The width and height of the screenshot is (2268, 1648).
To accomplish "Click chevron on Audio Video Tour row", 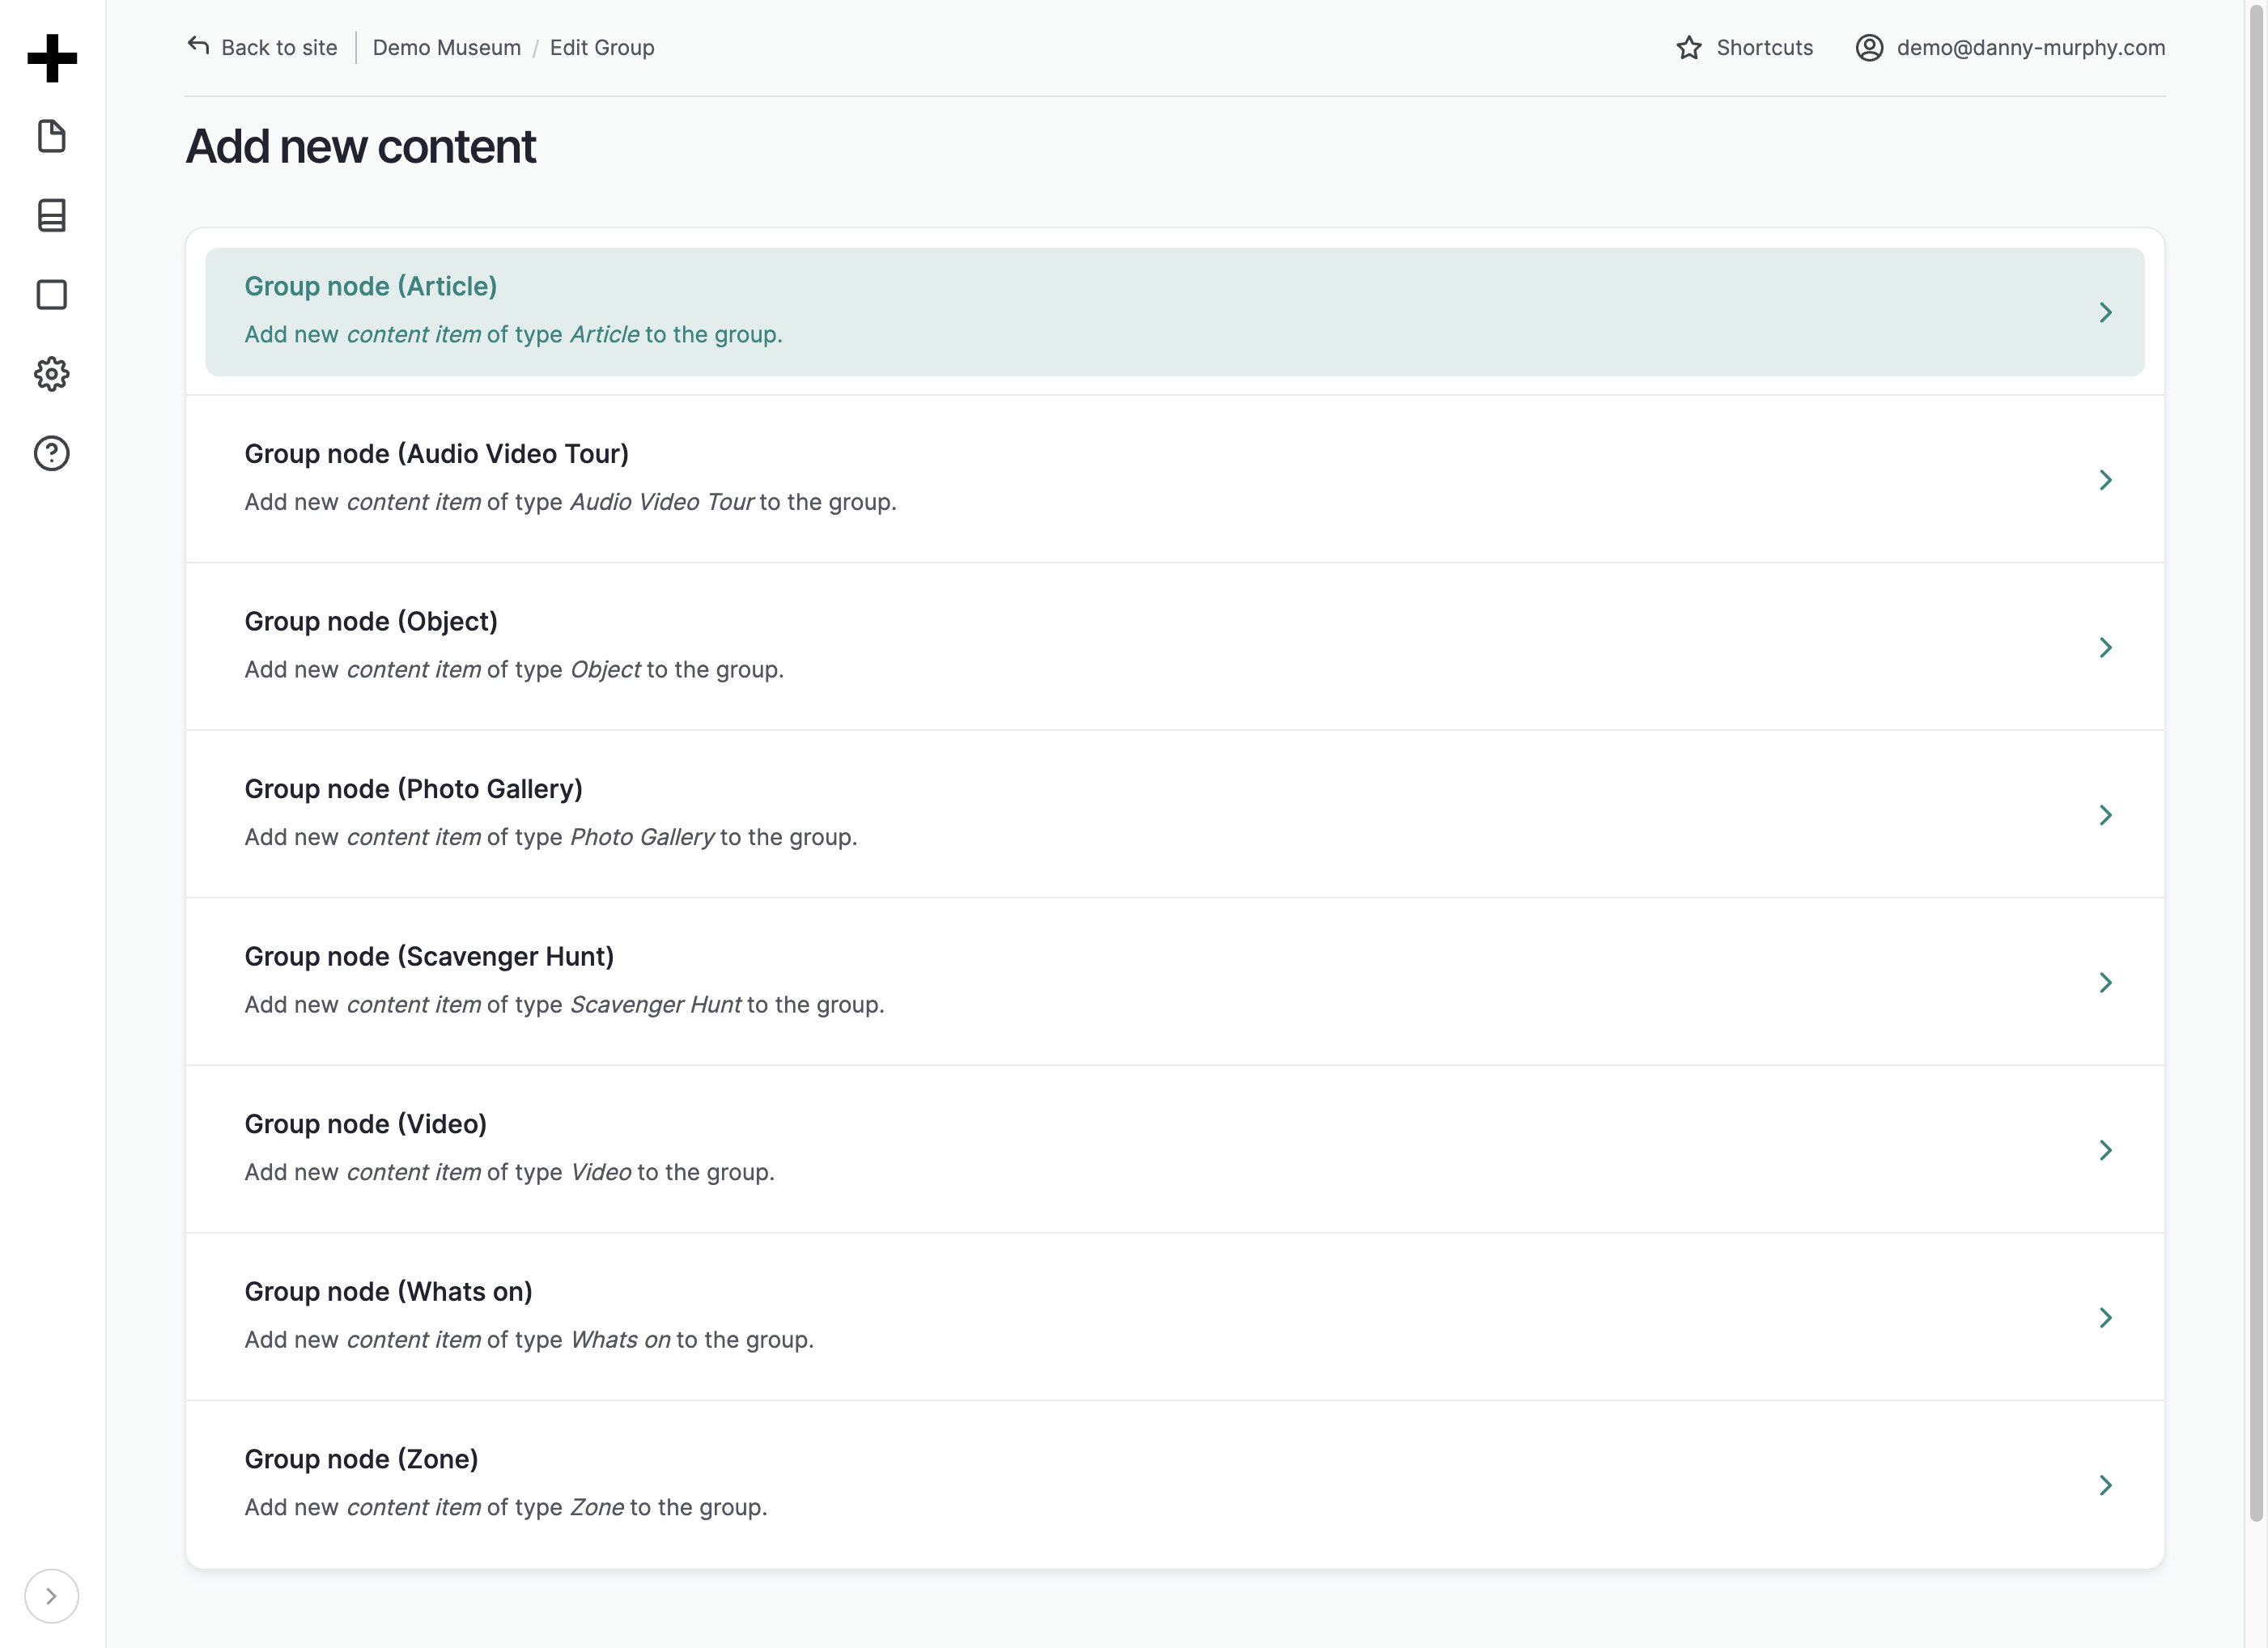I will tap(2106, 480).
